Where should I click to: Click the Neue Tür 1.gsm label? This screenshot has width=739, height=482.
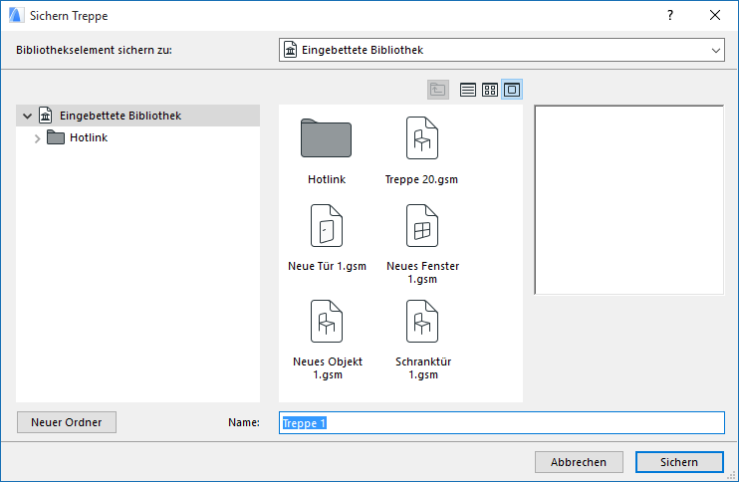pyautogui.click(x=327, y=266)
